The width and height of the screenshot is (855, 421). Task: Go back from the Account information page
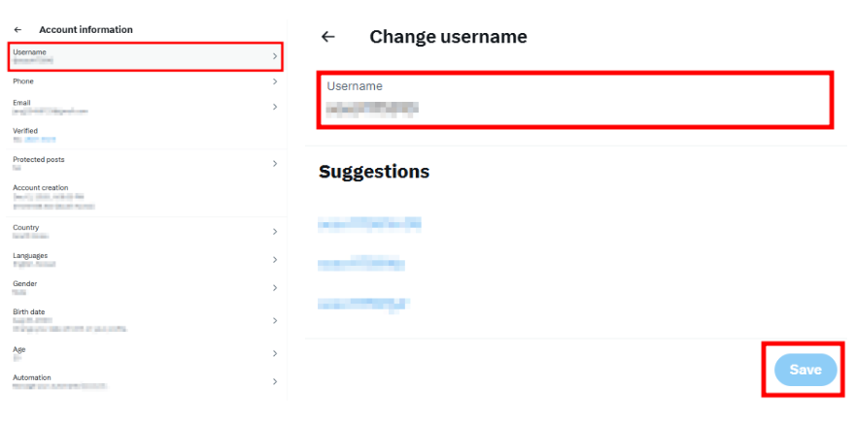(17, 30)
